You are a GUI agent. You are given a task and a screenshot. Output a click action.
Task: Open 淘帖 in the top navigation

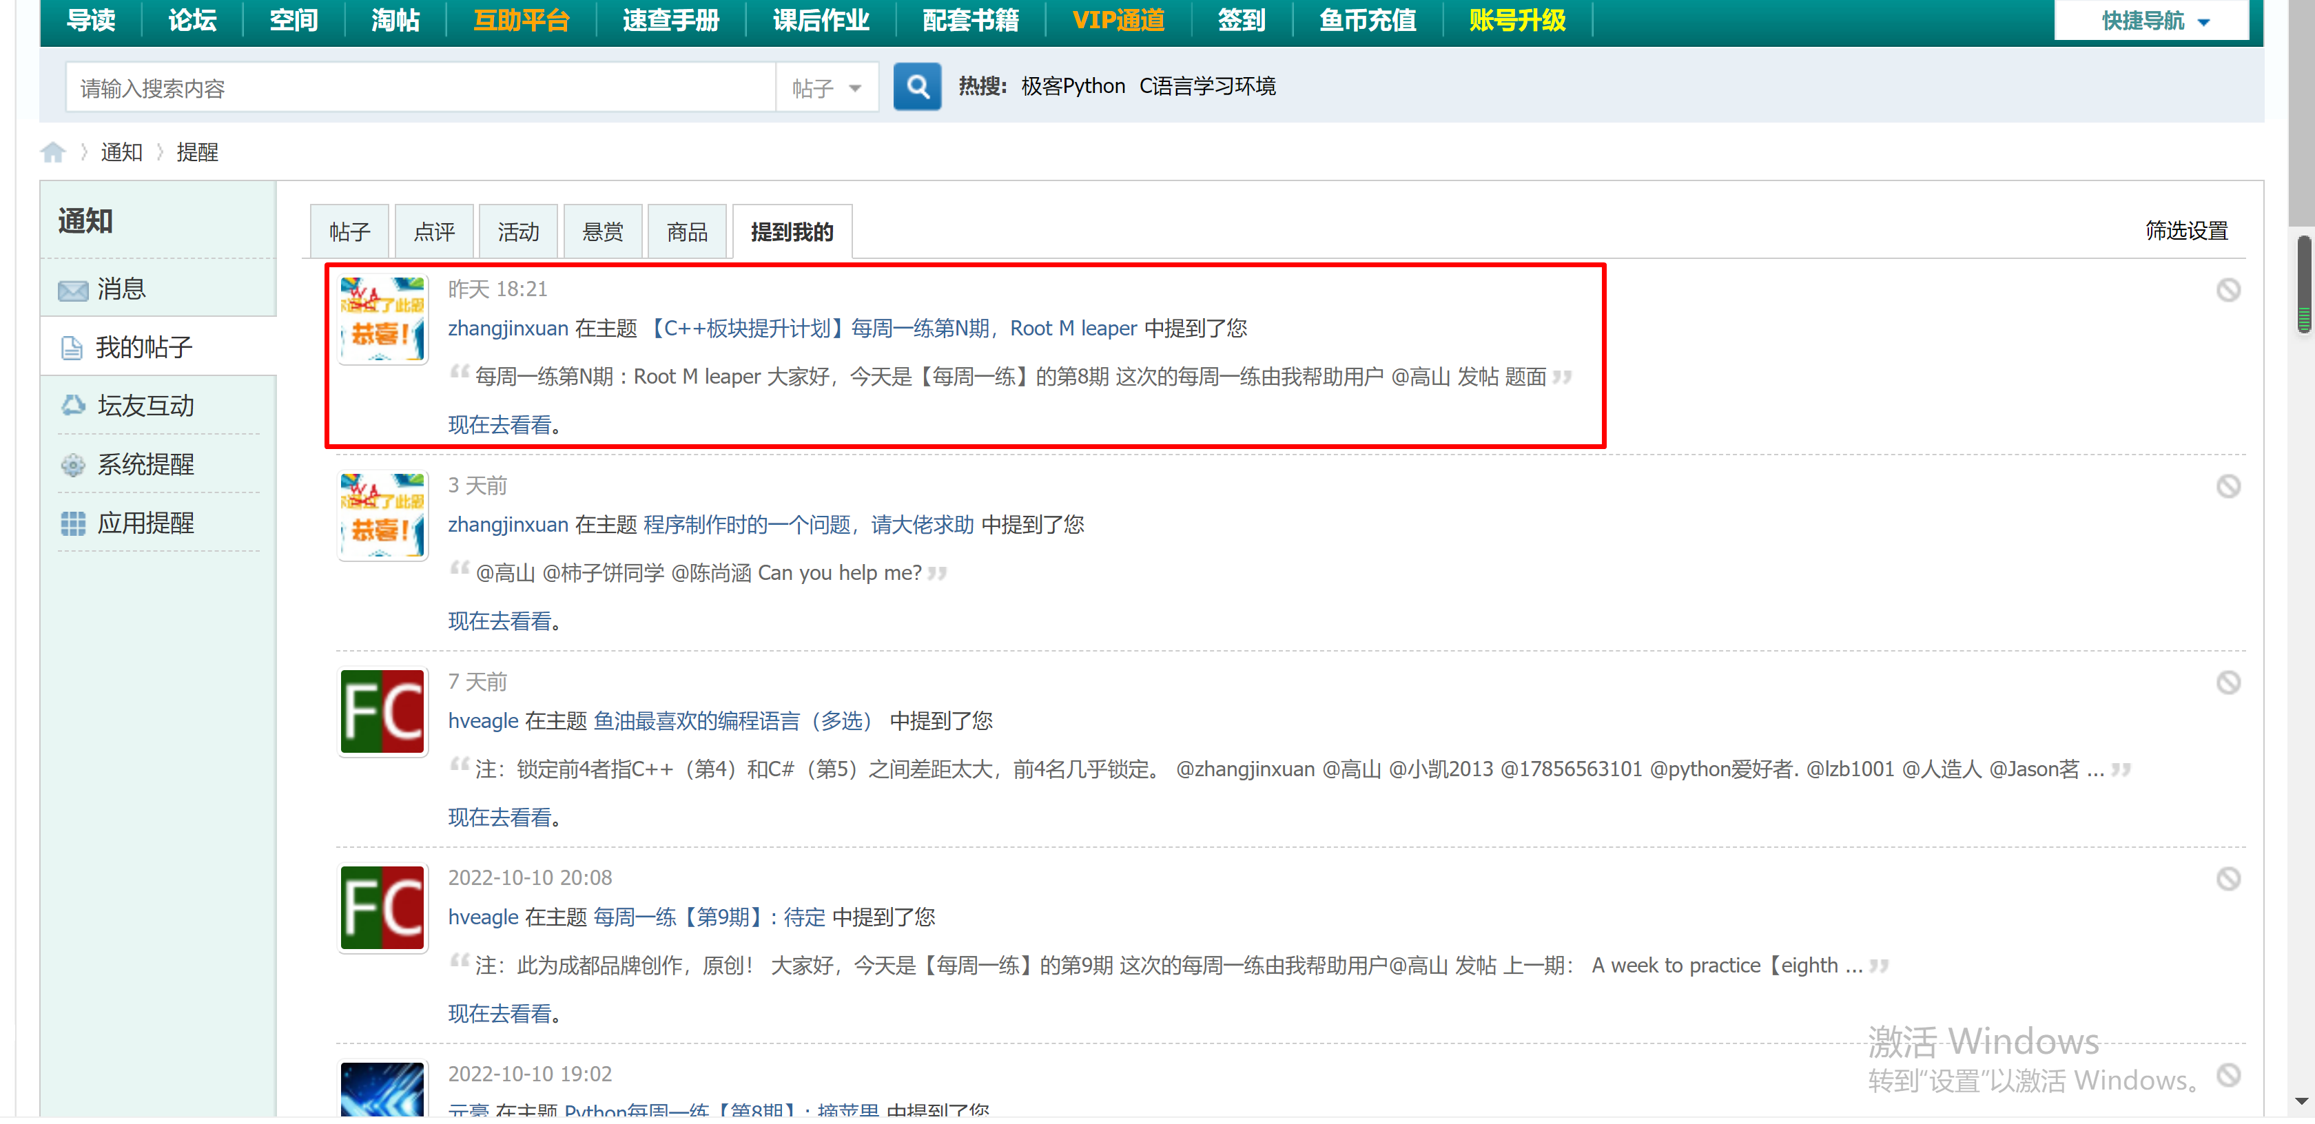pyautogui.click(x=395, y=20)
